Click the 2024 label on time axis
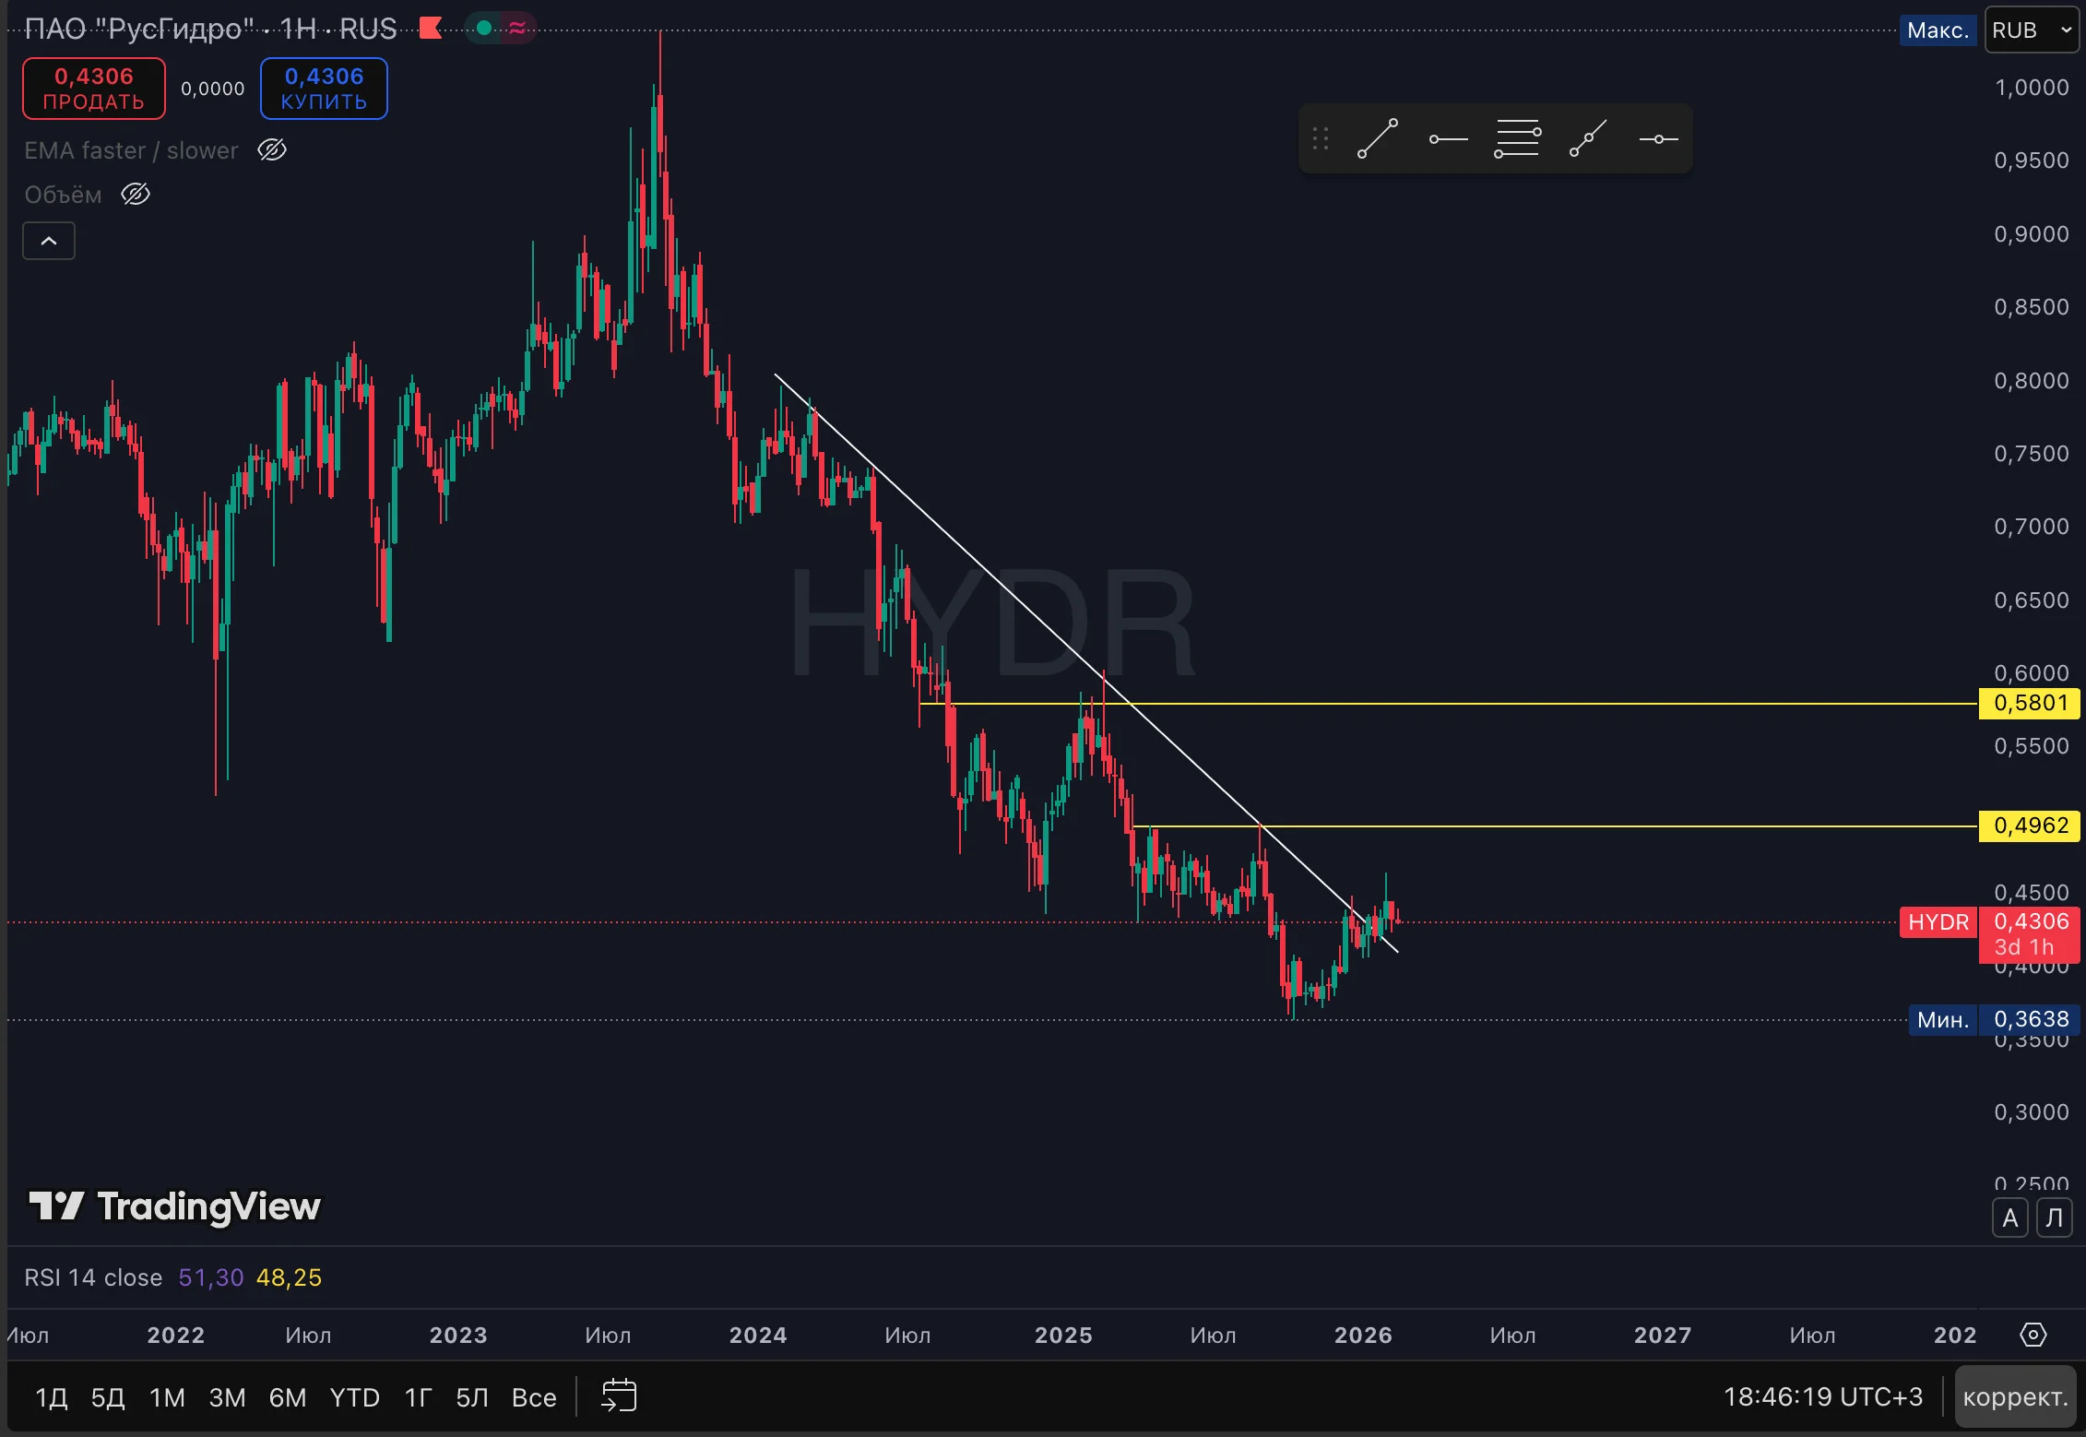 (758, 1335)
